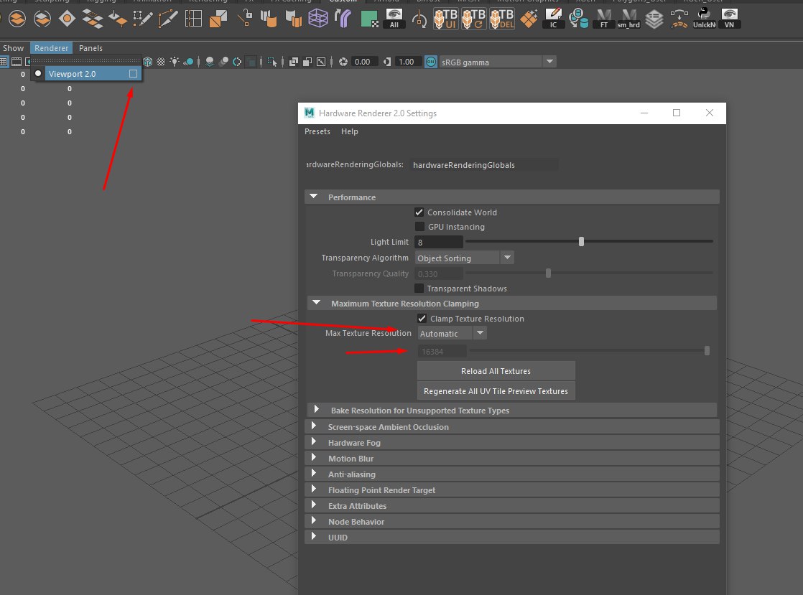Expand the Hardware Fog section
803x595 pixels.
click(x=314, y=442)
